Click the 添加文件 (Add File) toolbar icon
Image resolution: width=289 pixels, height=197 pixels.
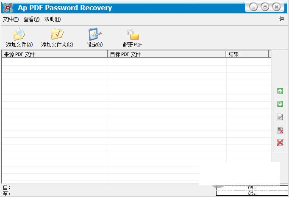tap(19, 35)
